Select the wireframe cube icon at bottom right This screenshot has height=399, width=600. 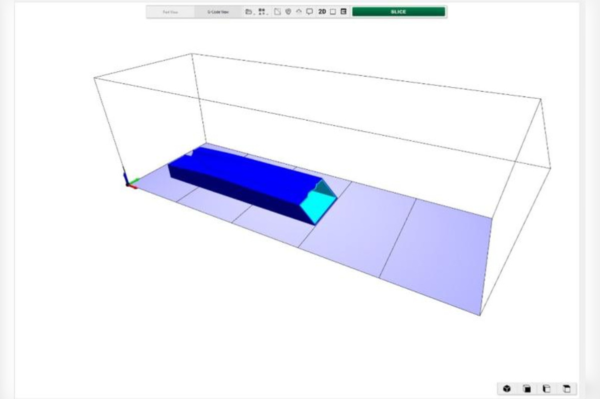[x=547, y=388]
